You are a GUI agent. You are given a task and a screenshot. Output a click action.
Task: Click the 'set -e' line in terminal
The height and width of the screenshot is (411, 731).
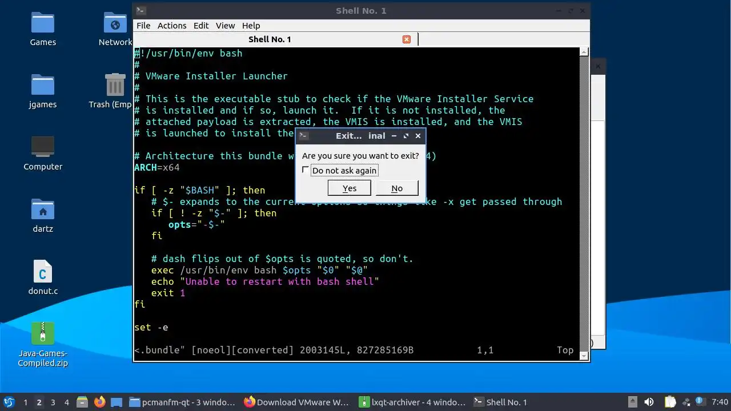151,327
